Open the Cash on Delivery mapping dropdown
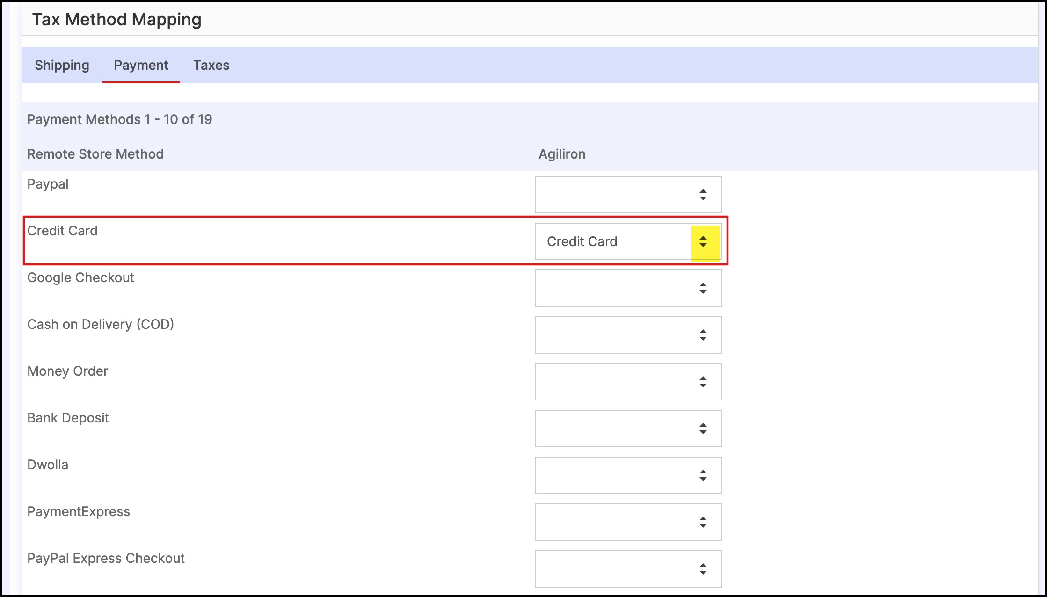 point(628,335)
